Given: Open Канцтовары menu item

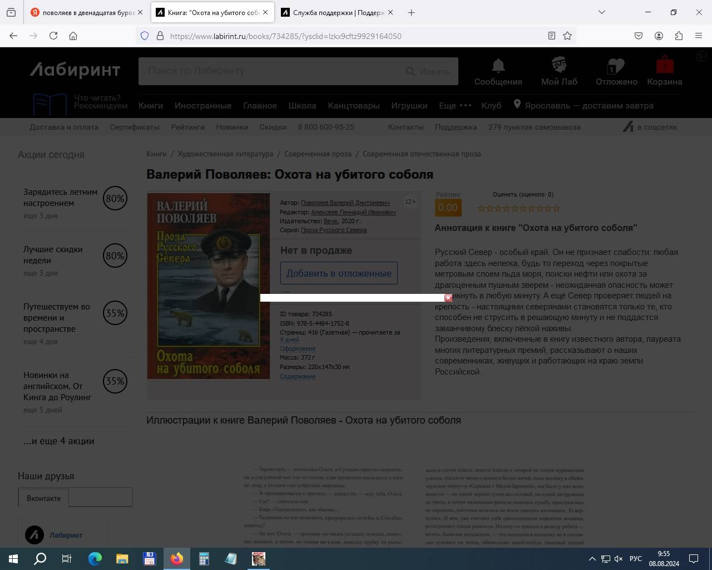Looking at the screenshot, I should 354,106.
